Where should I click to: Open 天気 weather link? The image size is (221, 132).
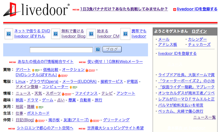tap(38, 93)
